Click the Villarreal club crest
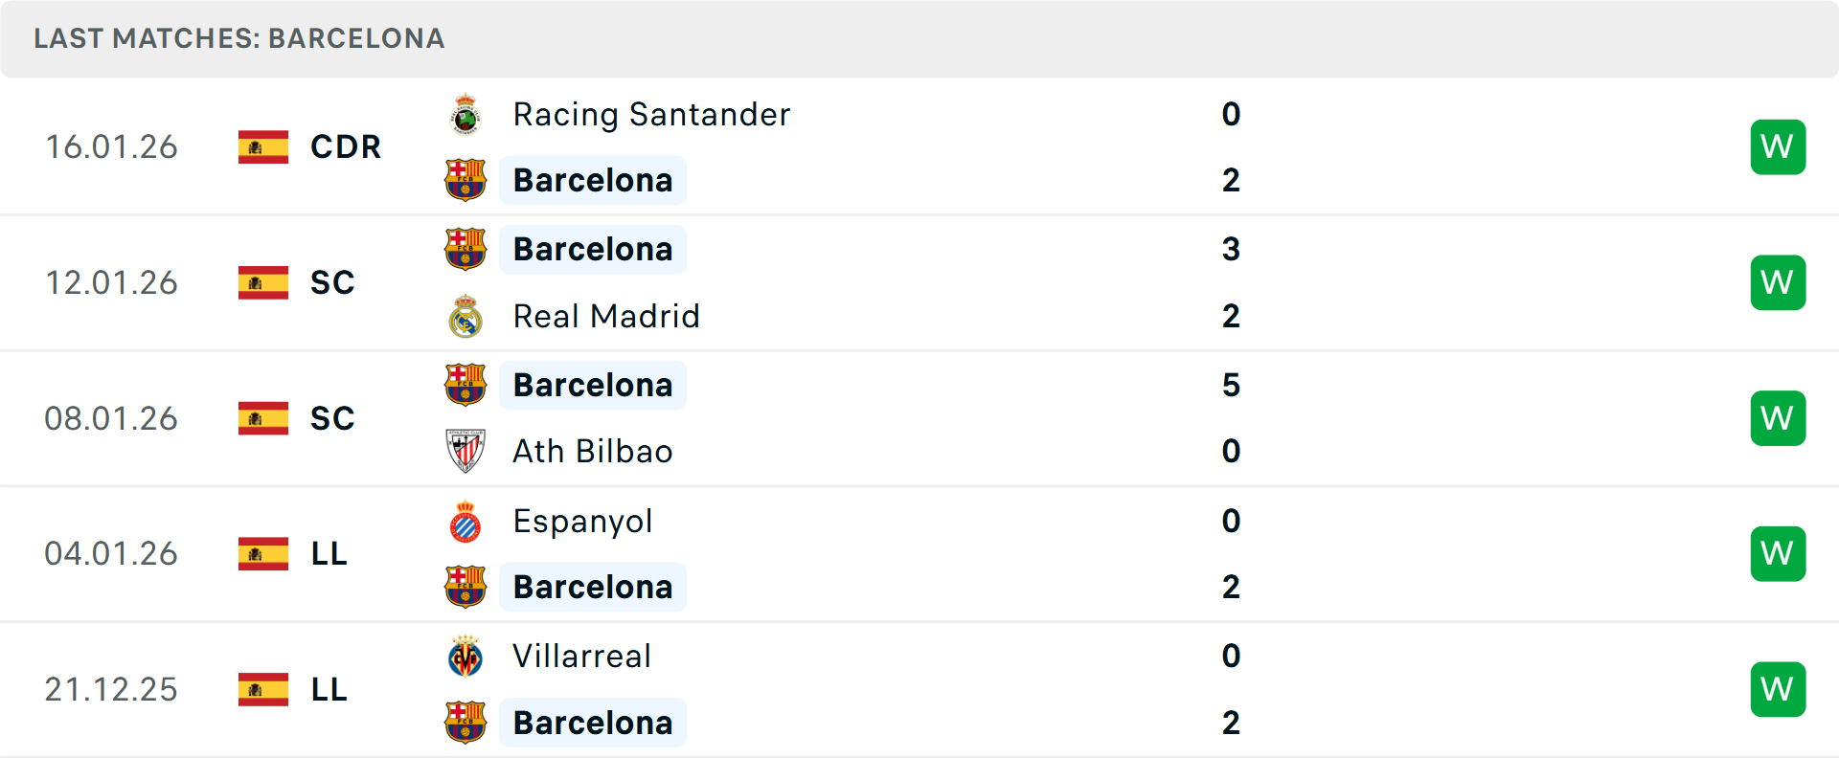Viewport: 1839px width, 758px height. point(465,657)
